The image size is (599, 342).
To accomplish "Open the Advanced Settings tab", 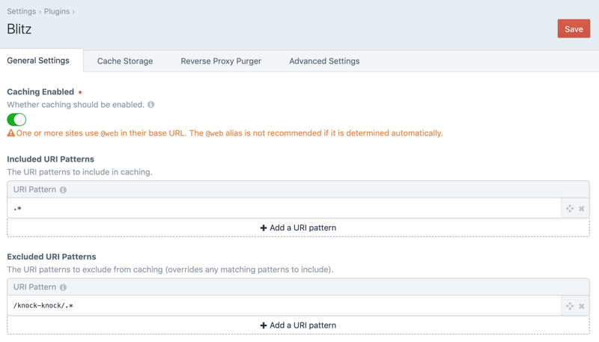I will pyautogui.click(x=324, y=61).
